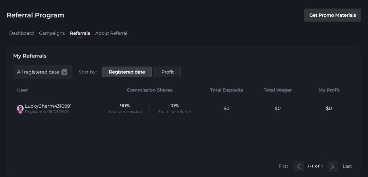This screenshot has width=368, height=177.
Task: Click the pink level badge on avatar
Action: coord(20,112)
